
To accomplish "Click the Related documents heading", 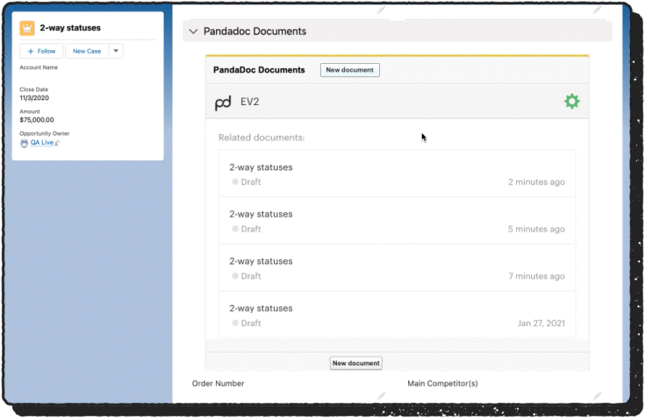I will coord(262,138).
